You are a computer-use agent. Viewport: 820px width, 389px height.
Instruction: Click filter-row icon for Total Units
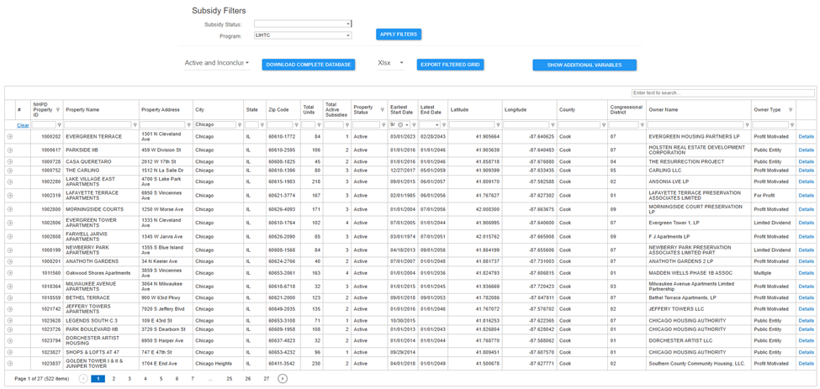[319, 125]
